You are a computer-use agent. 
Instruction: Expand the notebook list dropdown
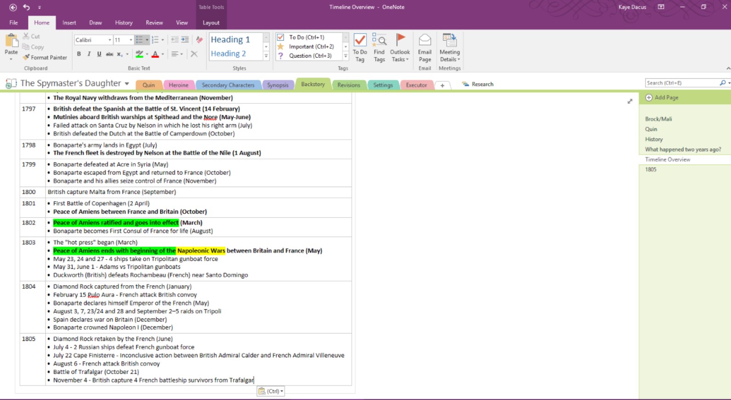(x=127, y=84)
